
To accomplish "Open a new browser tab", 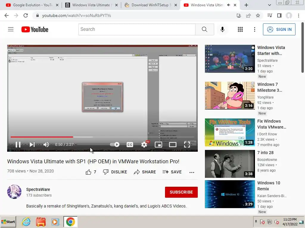I will pyautogui.click(x=246, y=5).
